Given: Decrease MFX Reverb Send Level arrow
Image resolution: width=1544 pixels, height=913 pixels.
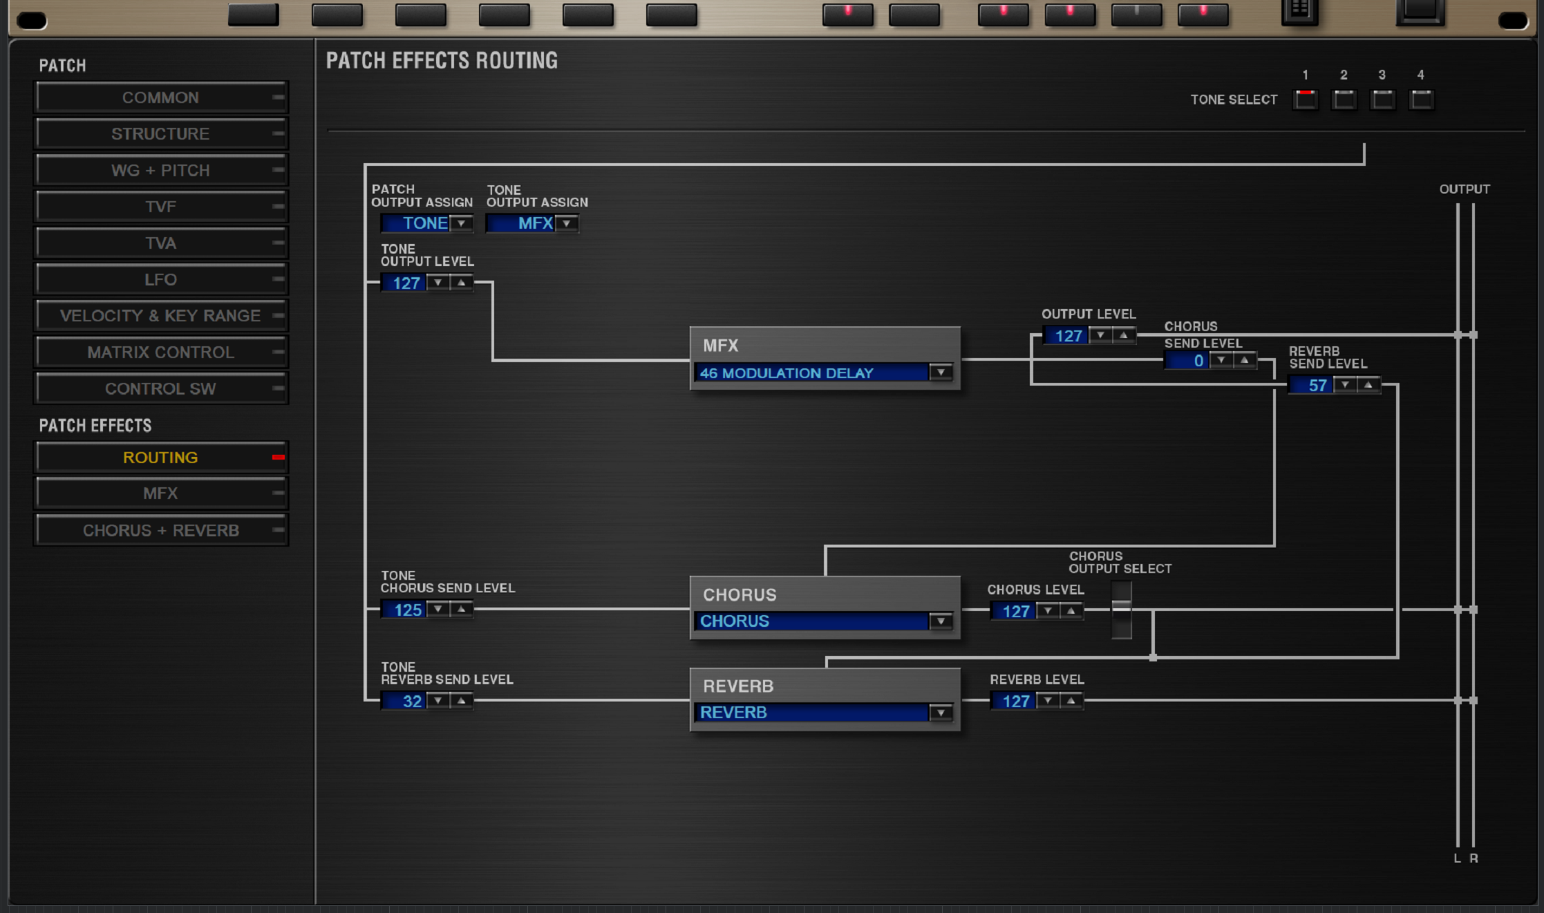Looking at the screenshot, I should pyautogui.click(x=1344, y=385).
